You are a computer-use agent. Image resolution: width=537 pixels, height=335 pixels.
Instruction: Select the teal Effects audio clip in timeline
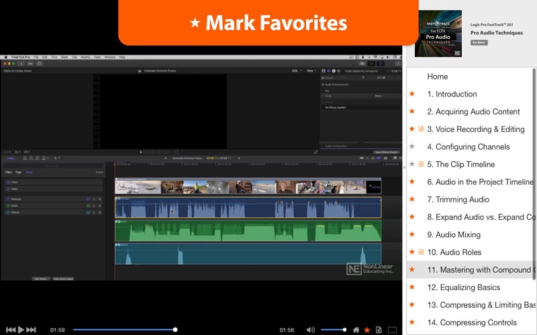[248, 254]
